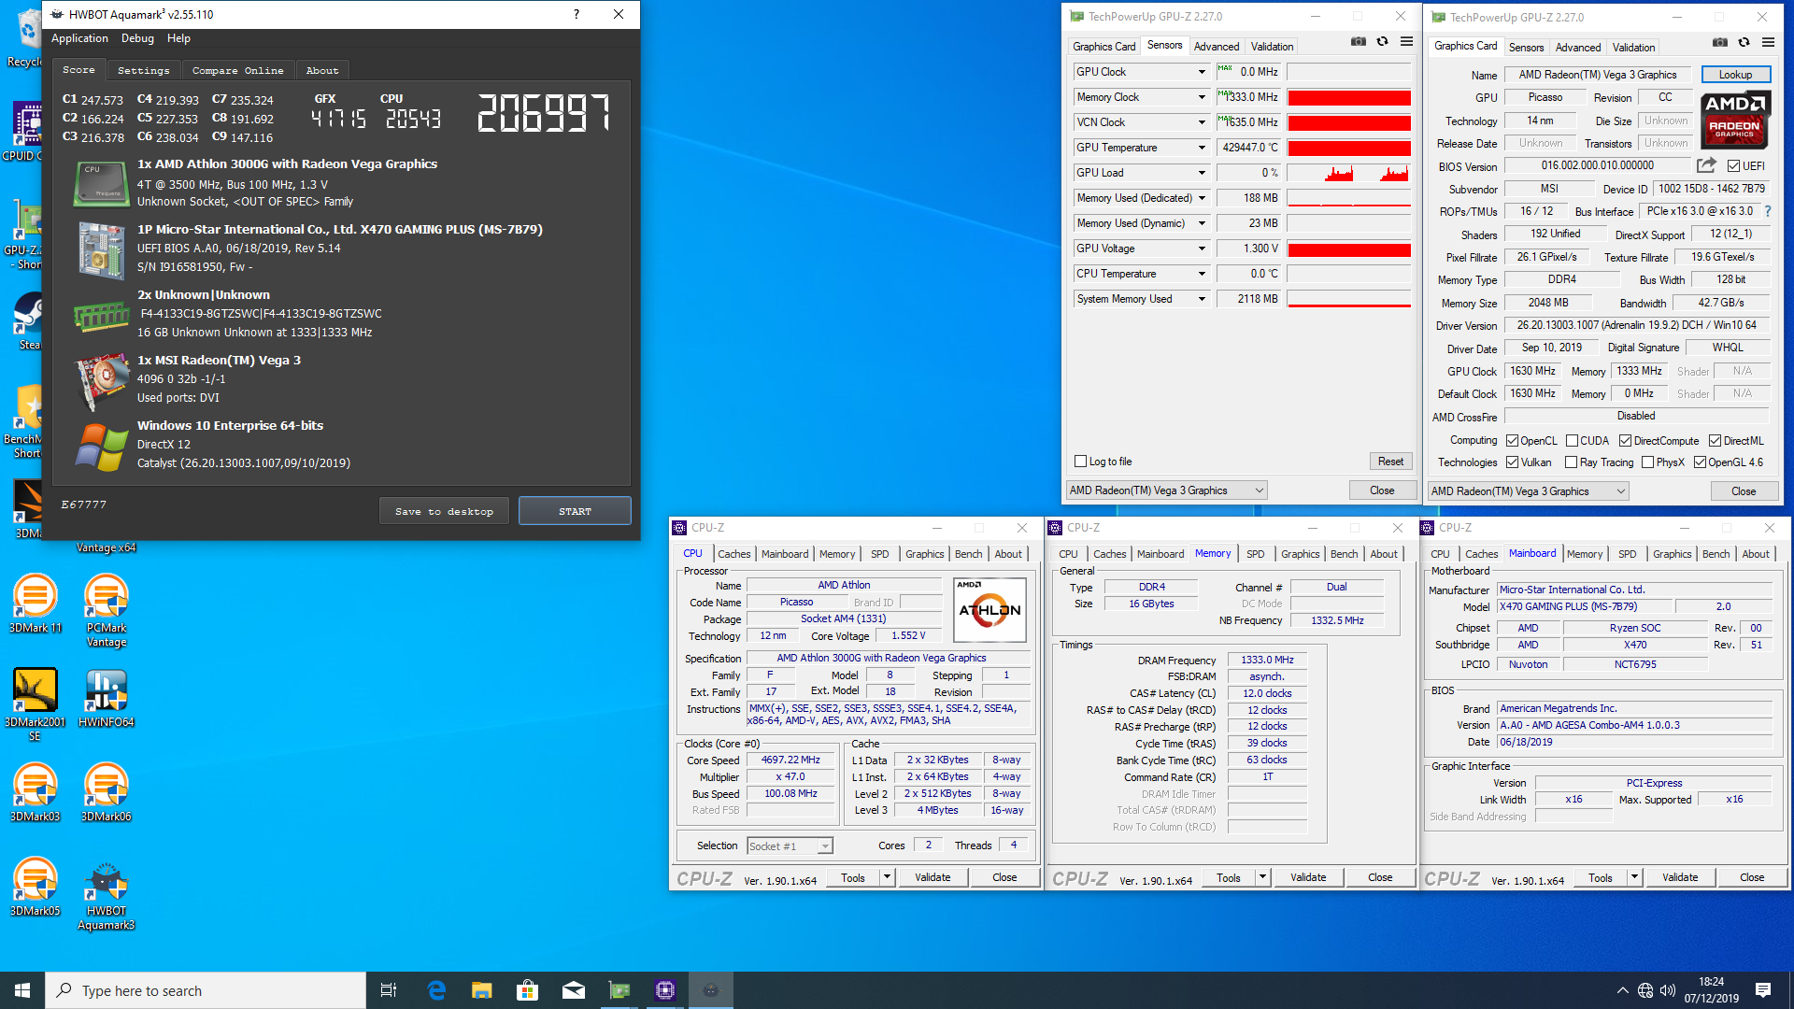Open File Explorer from the taskbar
The height and width of the screenshot is (1009, 1794).
pos(481,990)
